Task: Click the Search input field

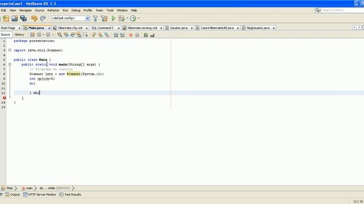Action: pyautogui.click(x=342, y=10)
